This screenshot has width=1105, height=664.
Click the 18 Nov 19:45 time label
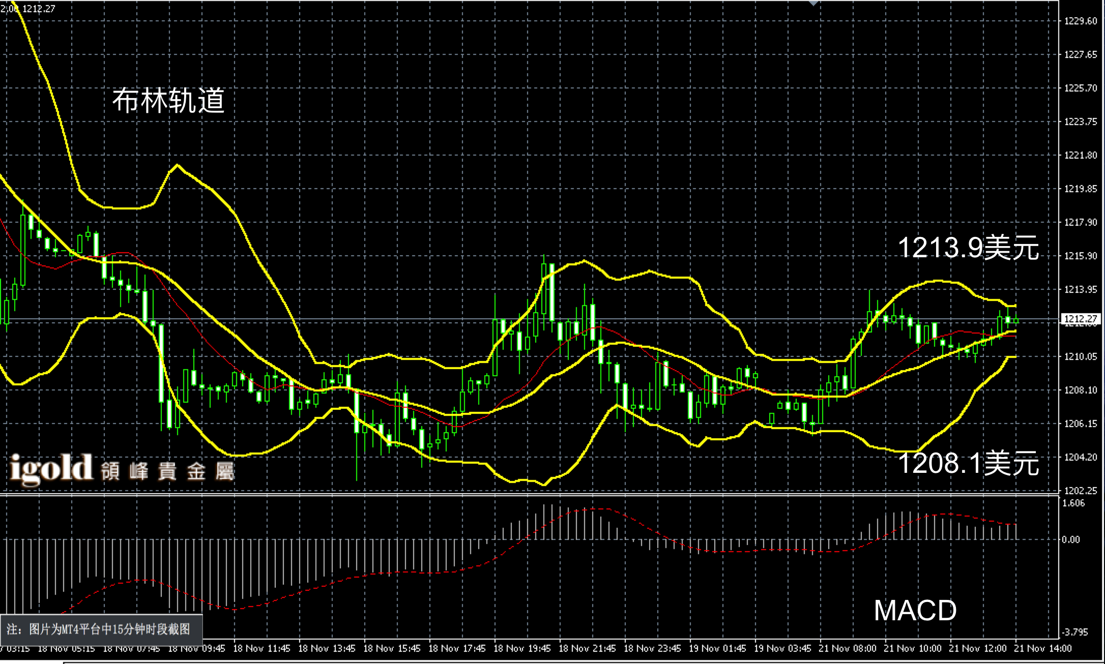522,648
